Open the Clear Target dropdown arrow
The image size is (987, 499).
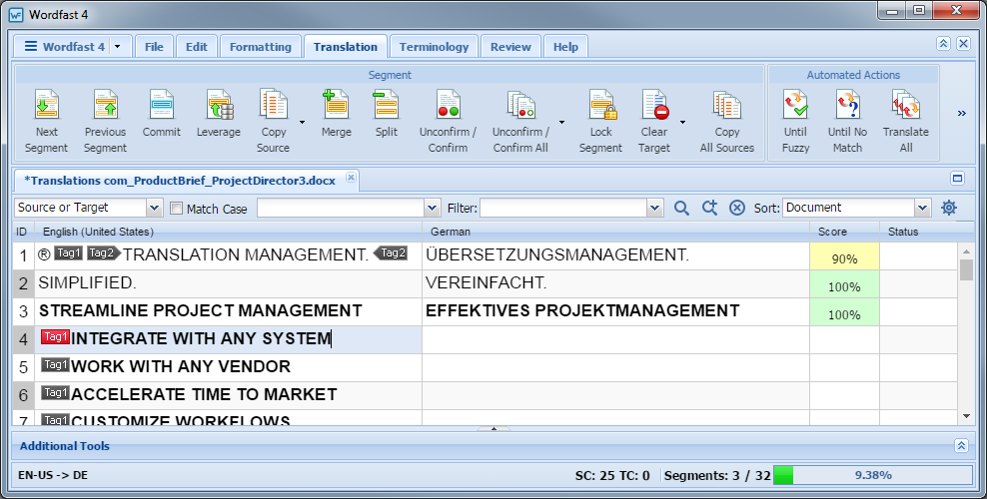click(682, 122)
